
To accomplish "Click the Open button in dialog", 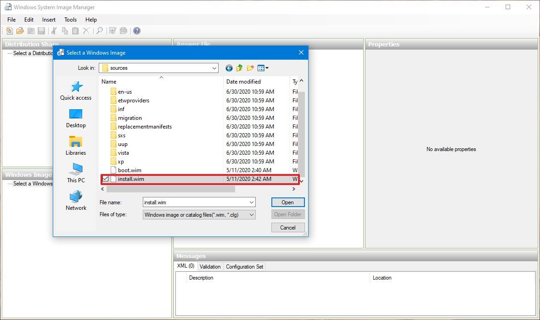I will (287, 202).
